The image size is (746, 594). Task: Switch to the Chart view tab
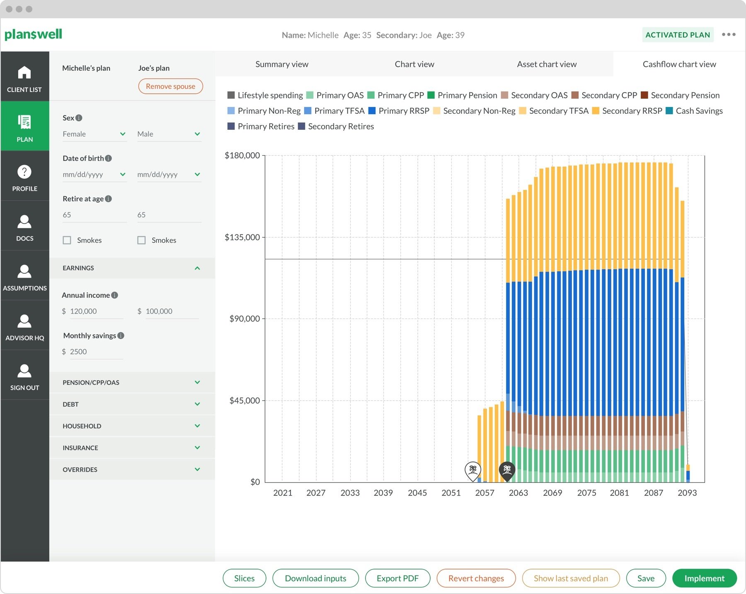tap(414, 64)
